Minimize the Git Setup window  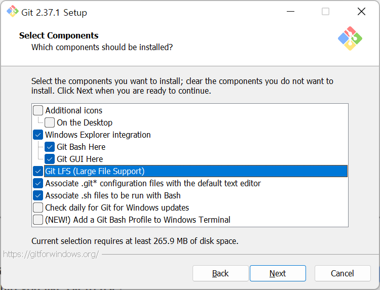pos(290,11)
